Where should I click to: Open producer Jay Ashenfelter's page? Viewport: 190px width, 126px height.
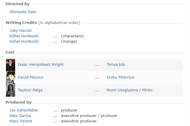pos(24,110)
